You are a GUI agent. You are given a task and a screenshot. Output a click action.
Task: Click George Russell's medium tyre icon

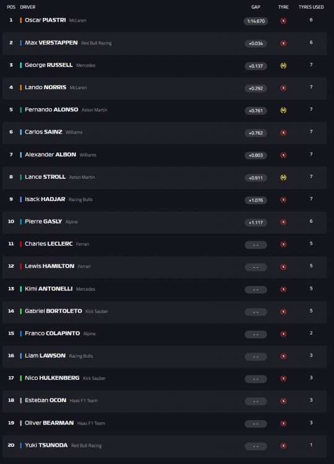tap(283, 66)
